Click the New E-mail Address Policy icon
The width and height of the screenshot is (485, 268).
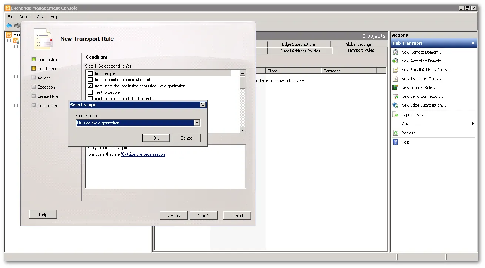[x=395, y=70]
